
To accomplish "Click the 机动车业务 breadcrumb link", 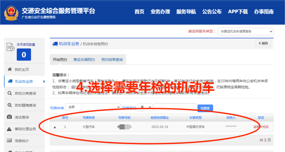I will coord(69,44).
